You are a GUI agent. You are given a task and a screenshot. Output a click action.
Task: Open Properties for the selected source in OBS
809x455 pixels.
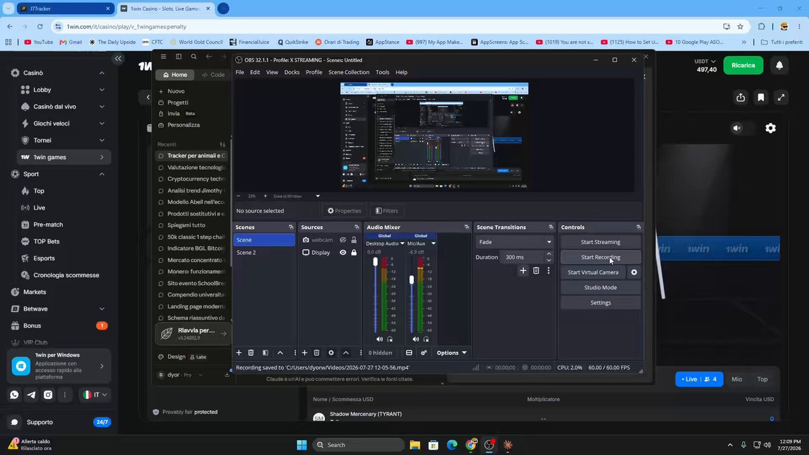coord(344,211)
